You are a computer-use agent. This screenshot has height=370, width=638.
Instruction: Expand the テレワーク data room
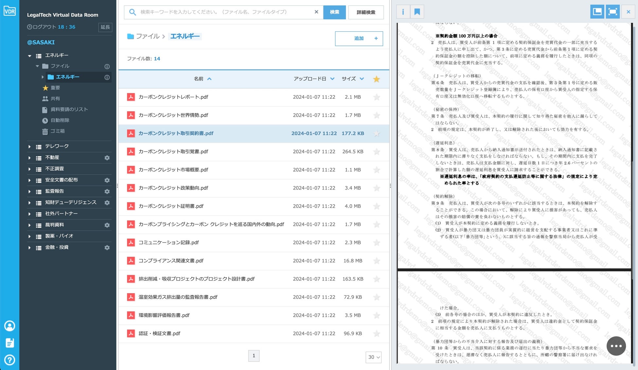click(x=29, y=147)
